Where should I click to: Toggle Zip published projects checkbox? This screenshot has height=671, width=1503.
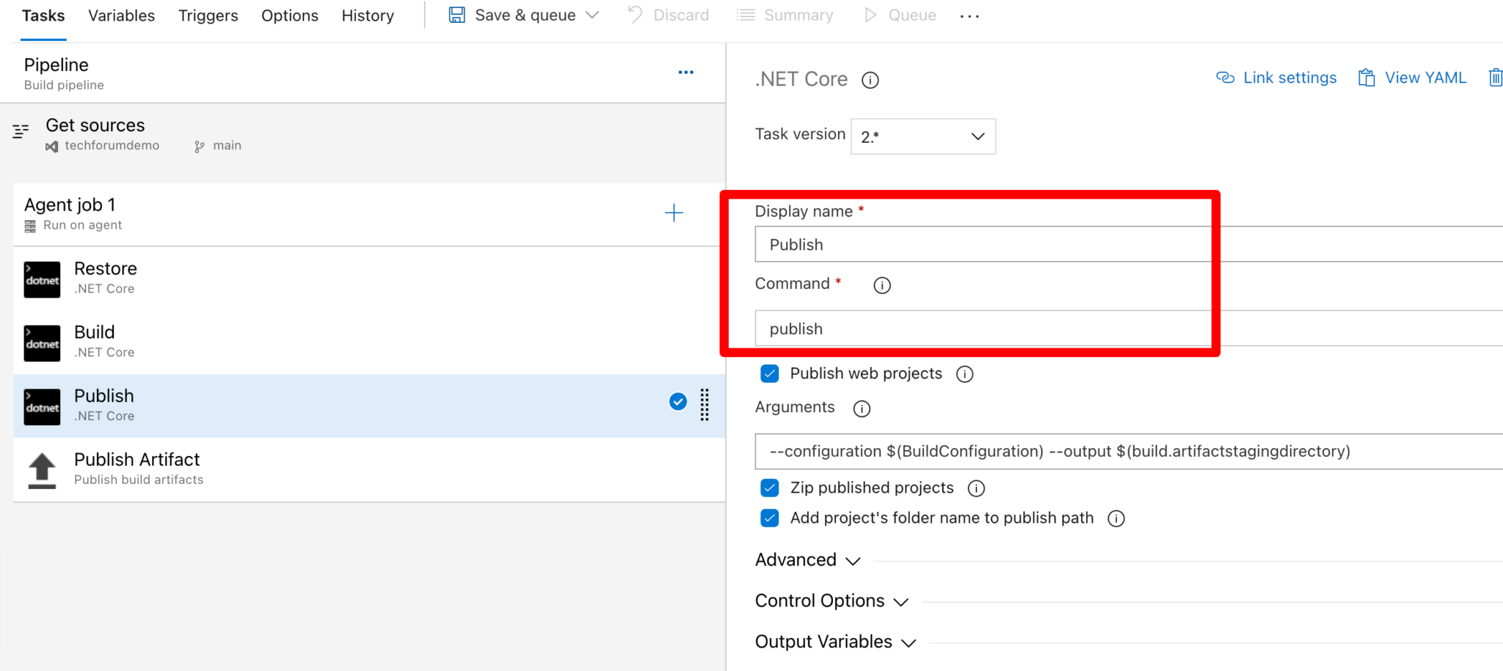pyautogui.click(x=769, y=488)
